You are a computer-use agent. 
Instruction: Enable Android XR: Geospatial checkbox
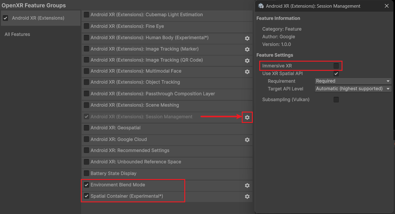tap(86, 128)
